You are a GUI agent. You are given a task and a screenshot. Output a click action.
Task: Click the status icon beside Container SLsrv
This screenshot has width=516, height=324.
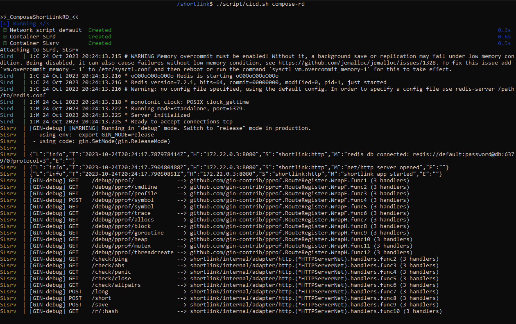click(5, 43)
